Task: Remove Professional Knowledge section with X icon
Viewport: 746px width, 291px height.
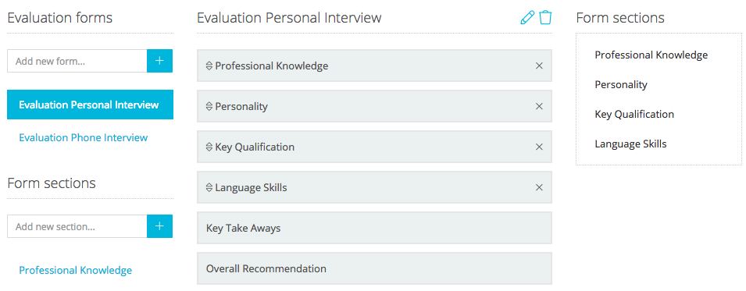Action: click(539, 66)
